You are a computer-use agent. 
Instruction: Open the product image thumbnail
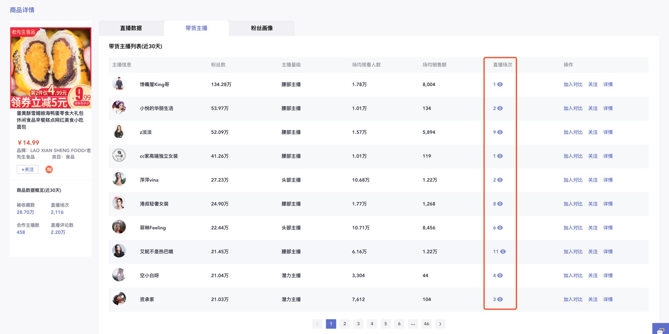click(51, 68)
